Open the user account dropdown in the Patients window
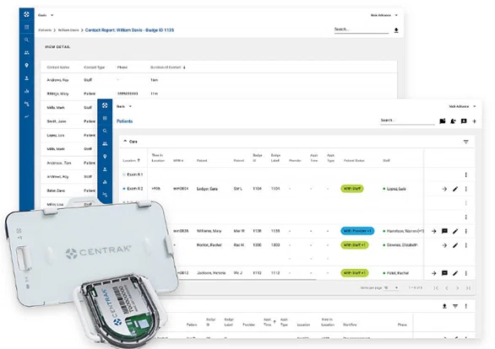Screen dimensions: 495x349 click(x=462, y=106)
